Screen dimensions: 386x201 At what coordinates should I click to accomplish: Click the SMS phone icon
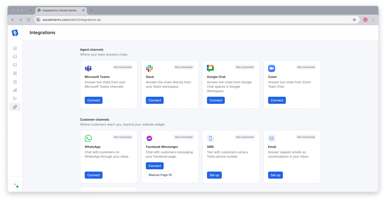(x=210, y=138)
